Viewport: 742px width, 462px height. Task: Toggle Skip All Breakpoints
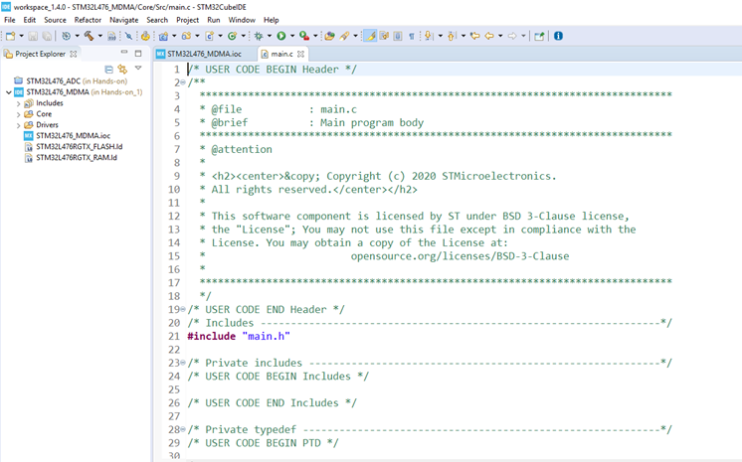(x=128, y=36)
